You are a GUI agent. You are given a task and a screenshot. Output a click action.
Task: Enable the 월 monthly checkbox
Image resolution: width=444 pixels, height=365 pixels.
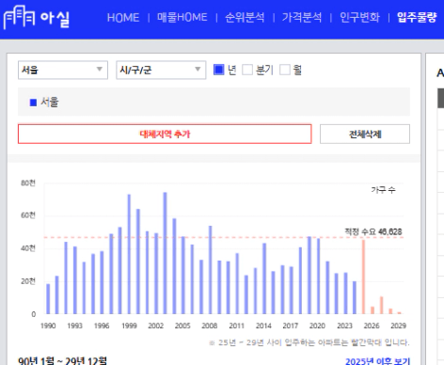[285, 70]
